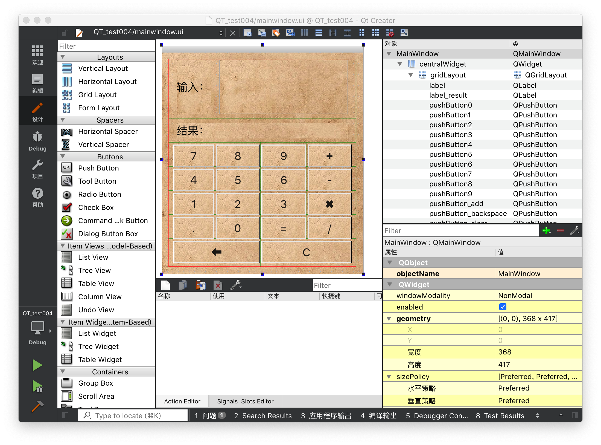
Task: Click the C clear button on the form
Action: click(x=306, y=252)
